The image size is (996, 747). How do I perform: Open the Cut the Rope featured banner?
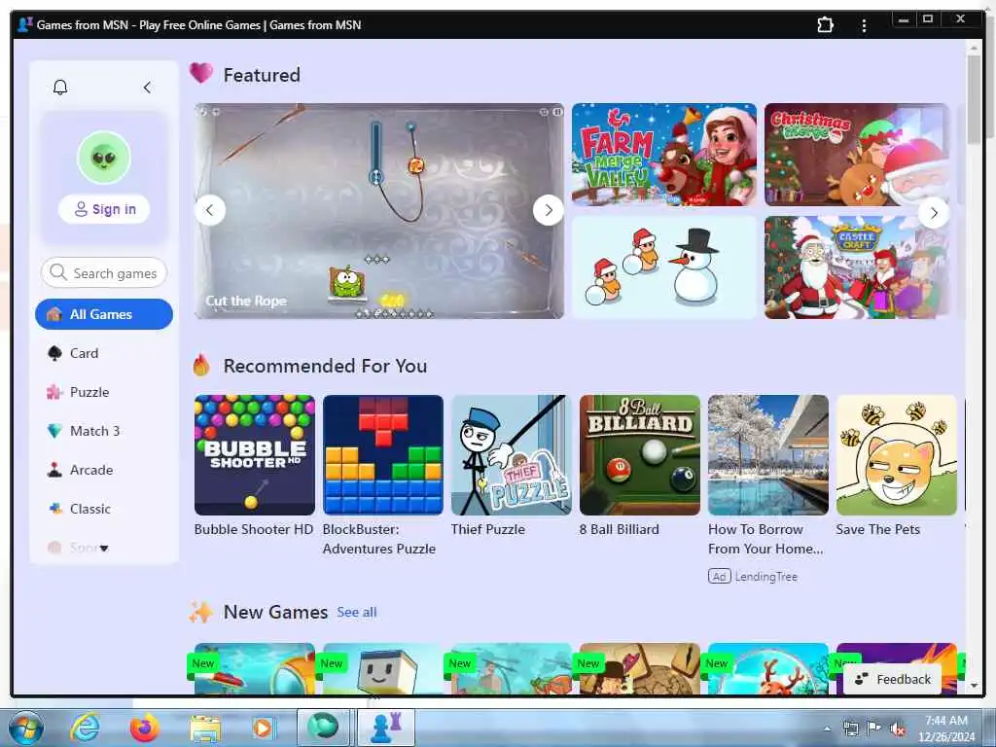coord(379,211)
